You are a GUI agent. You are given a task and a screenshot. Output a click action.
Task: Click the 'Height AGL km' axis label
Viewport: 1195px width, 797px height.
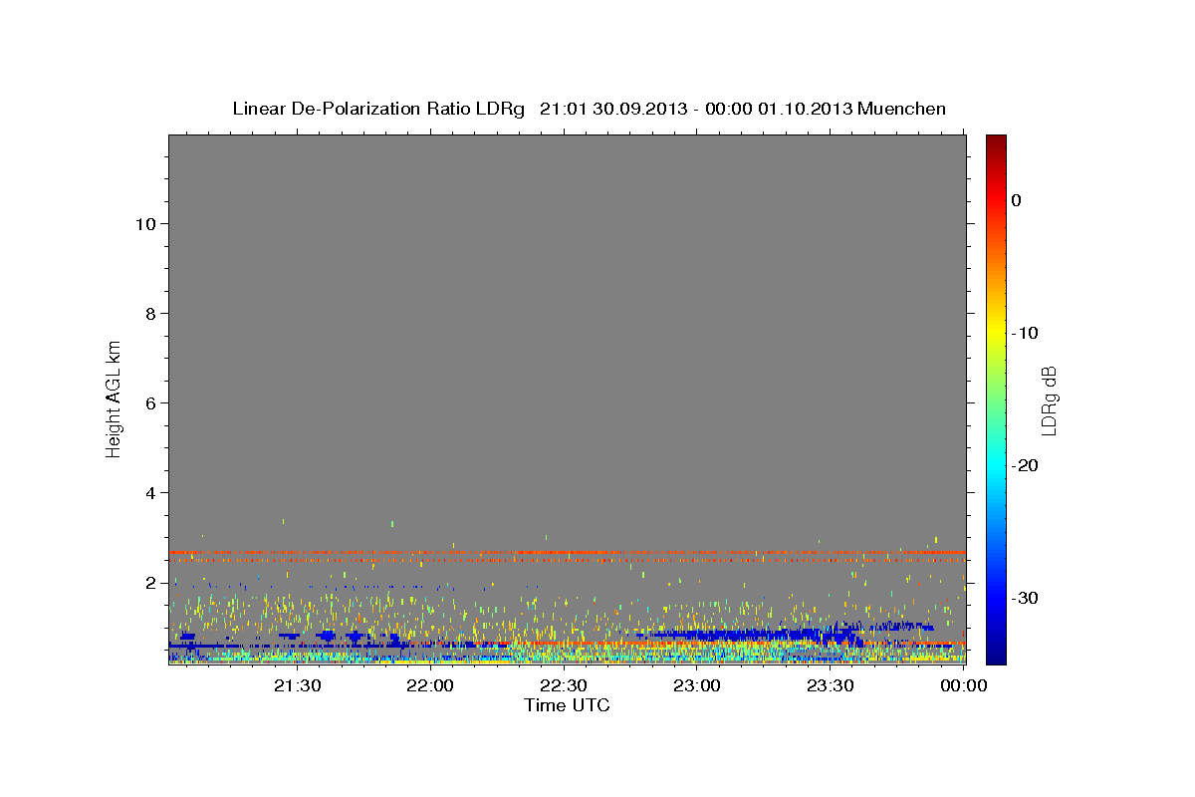click(114, 398)
